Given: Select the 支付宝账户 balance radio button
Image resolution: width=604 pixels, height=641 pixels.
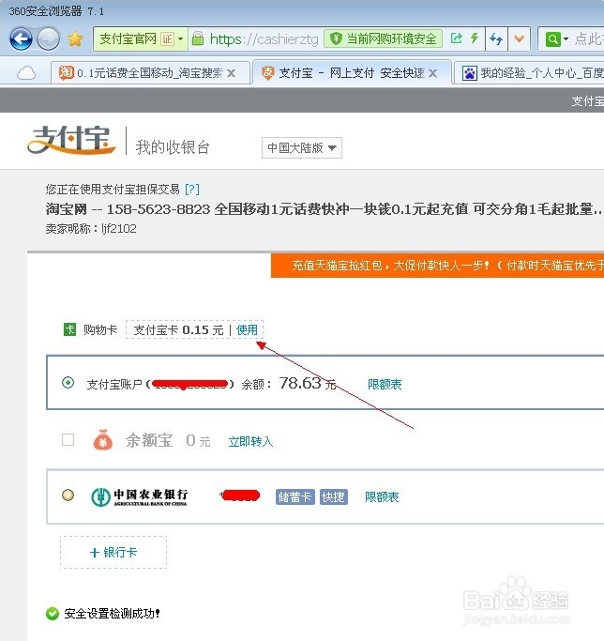Looking at the screenshot, I should [x=68, y=383].
